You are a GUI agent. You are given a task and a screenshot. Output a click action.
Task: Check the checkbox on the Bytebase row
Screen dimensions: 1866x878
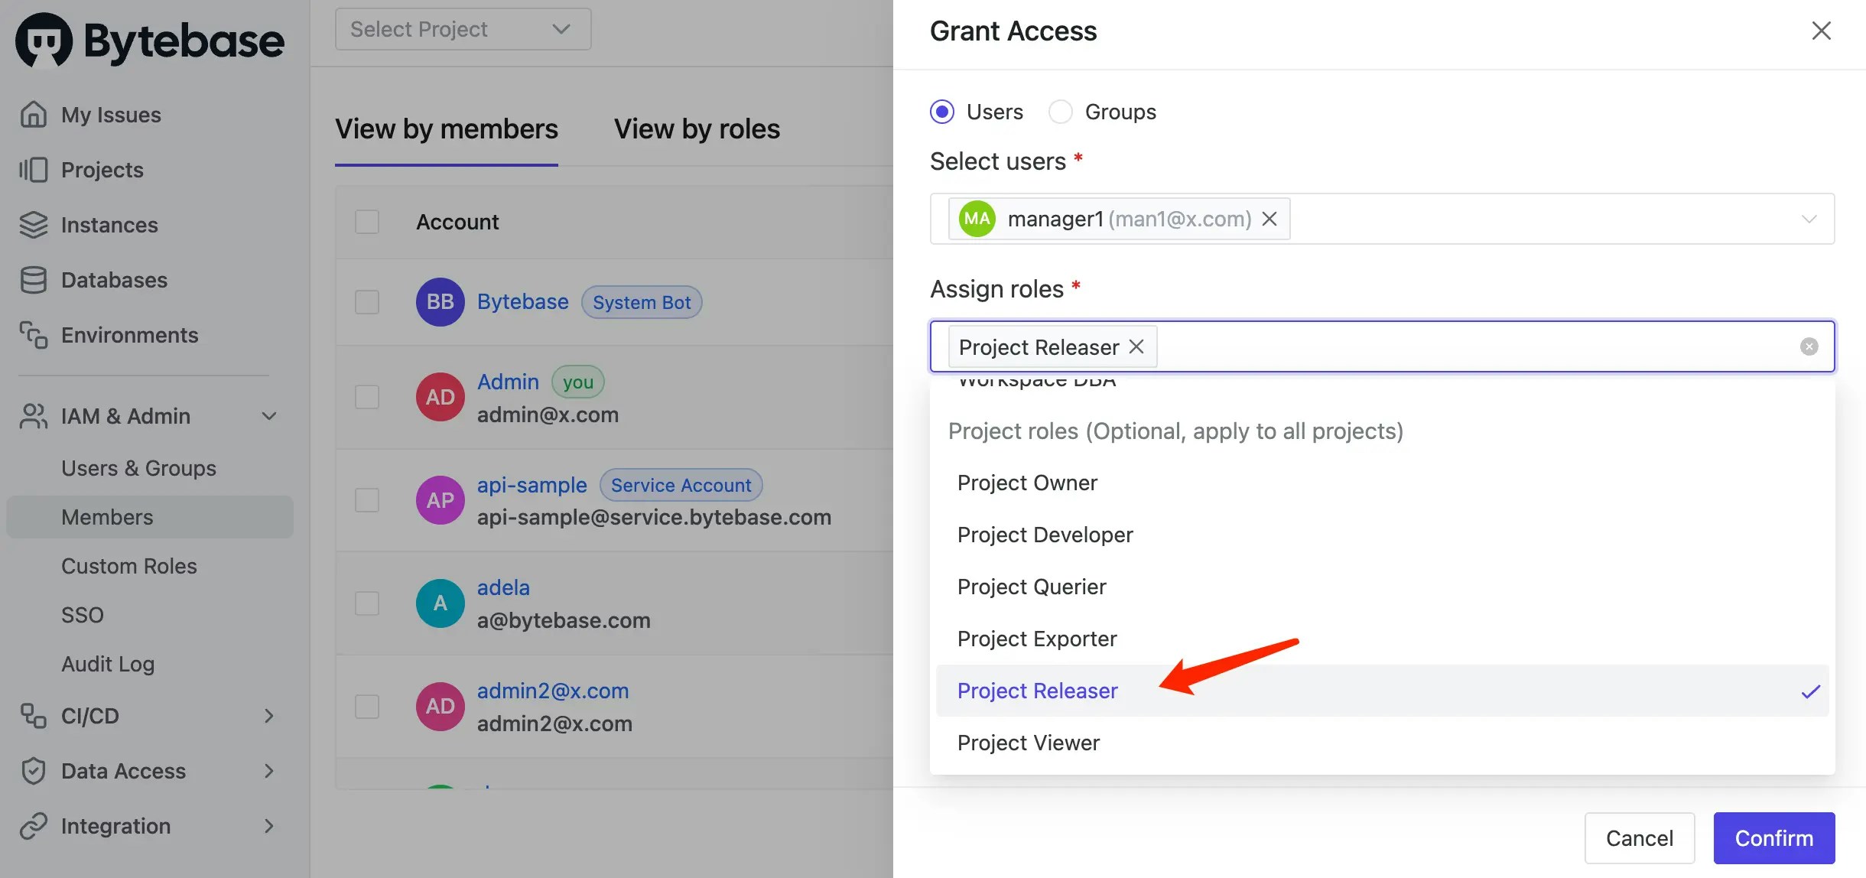click(367, 301)
